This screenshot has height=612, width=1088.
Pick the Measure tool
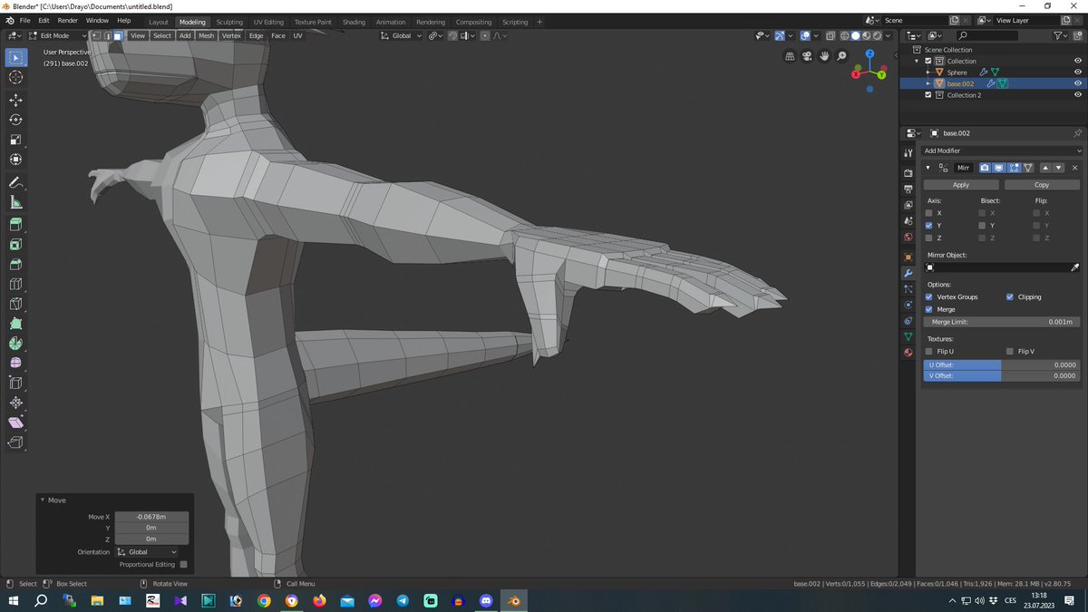15,202
